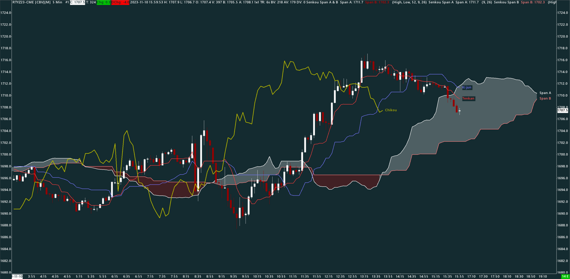Click the "C: 1707.5" last close box

click(78, 3)
